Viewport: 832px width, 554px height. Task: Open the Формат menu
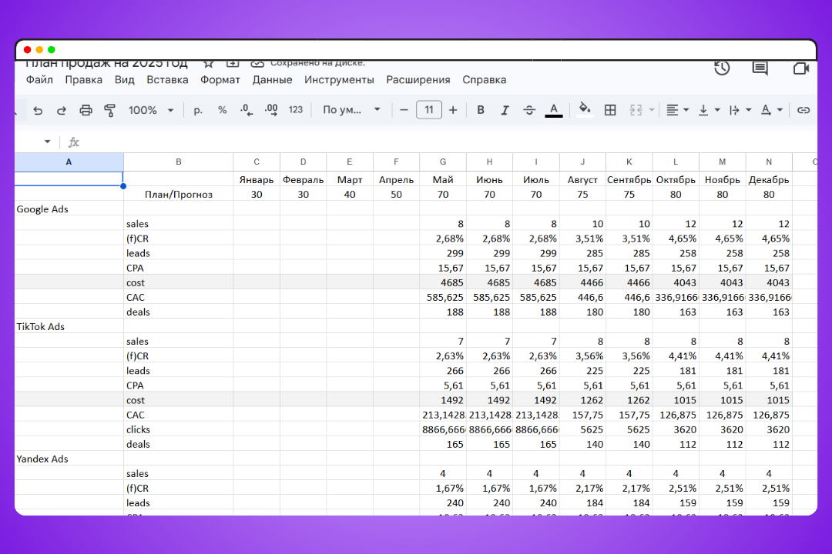220,79
